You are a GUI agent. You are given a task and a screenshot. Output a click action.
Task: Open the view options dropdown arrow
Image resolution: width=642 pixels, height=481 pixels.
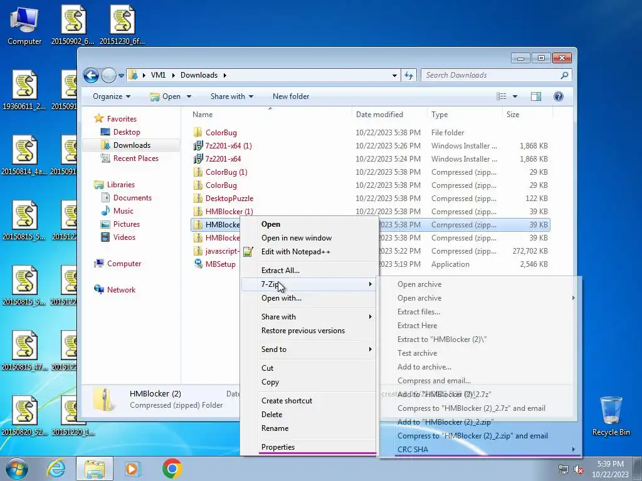pyautogui.click(x=515, y=96)
